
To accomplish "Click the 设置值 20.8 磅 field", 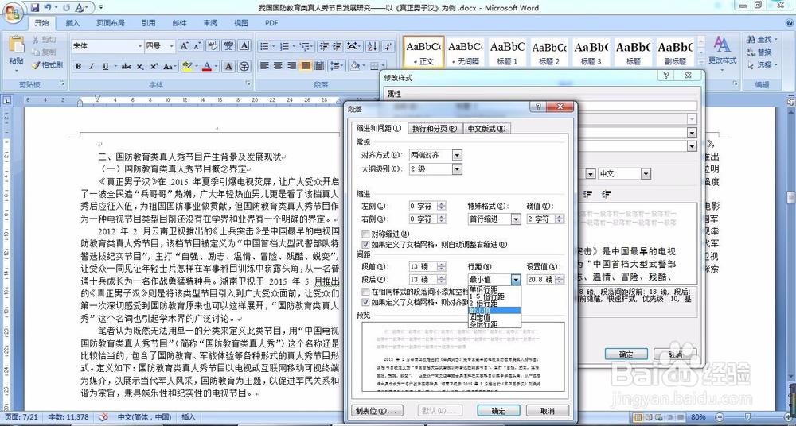I will tap(540, 280).
